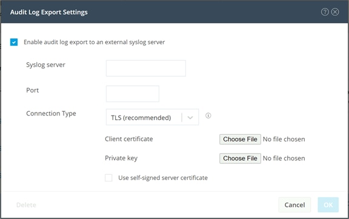Image resolution: width=349 pixels, height=219 pixels.
Task: Click the "Syslog server" label
Action: click(x=45, y=65)
